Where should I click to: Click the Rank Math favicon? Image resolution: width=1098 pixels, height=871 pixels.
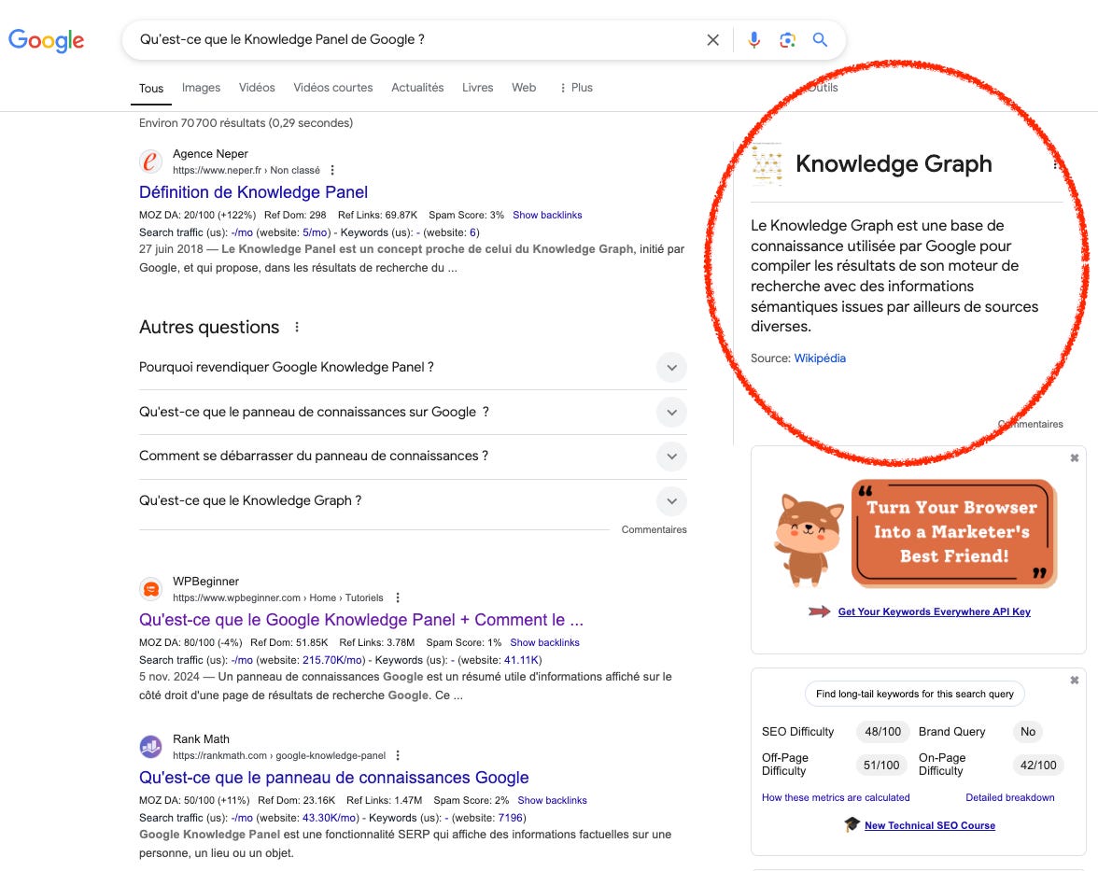click(150, 747)
